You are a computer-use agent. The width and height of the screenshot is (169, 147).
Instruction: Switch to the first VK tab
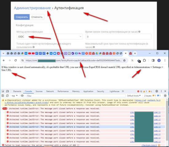26,53
